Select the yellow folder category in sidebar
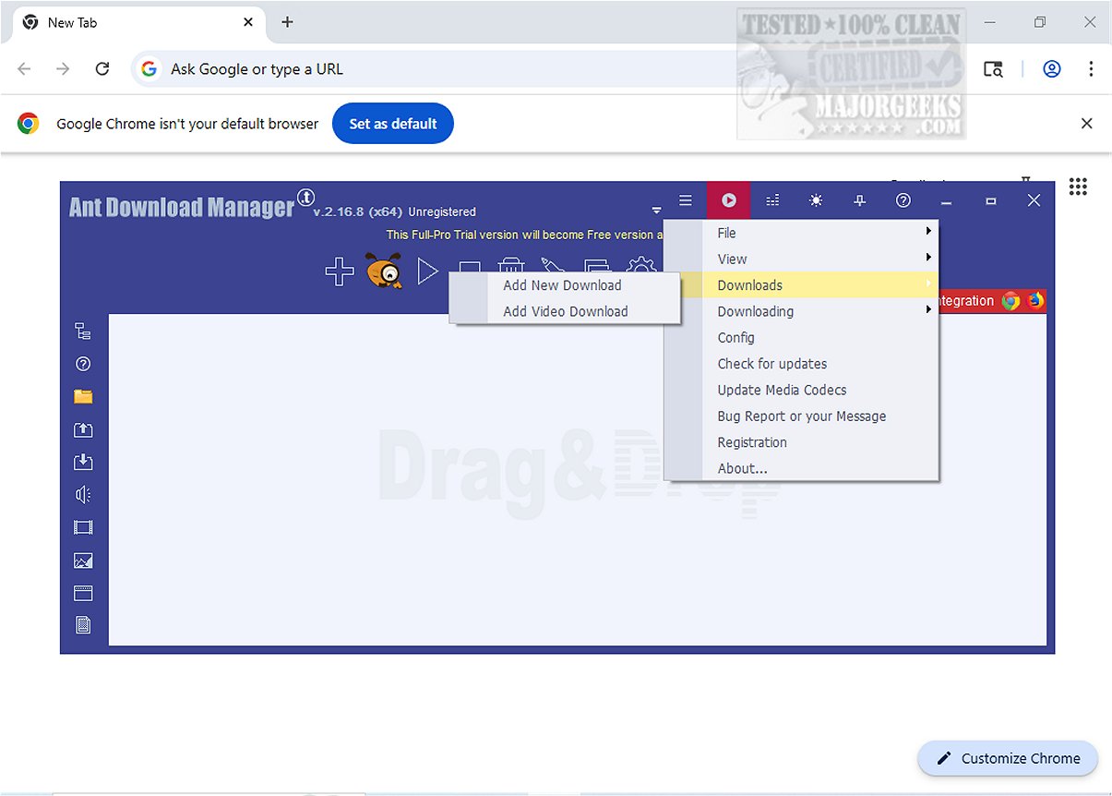Image resolution: width=1112 pixels, height=796 pixels. (x=83, y=396)
